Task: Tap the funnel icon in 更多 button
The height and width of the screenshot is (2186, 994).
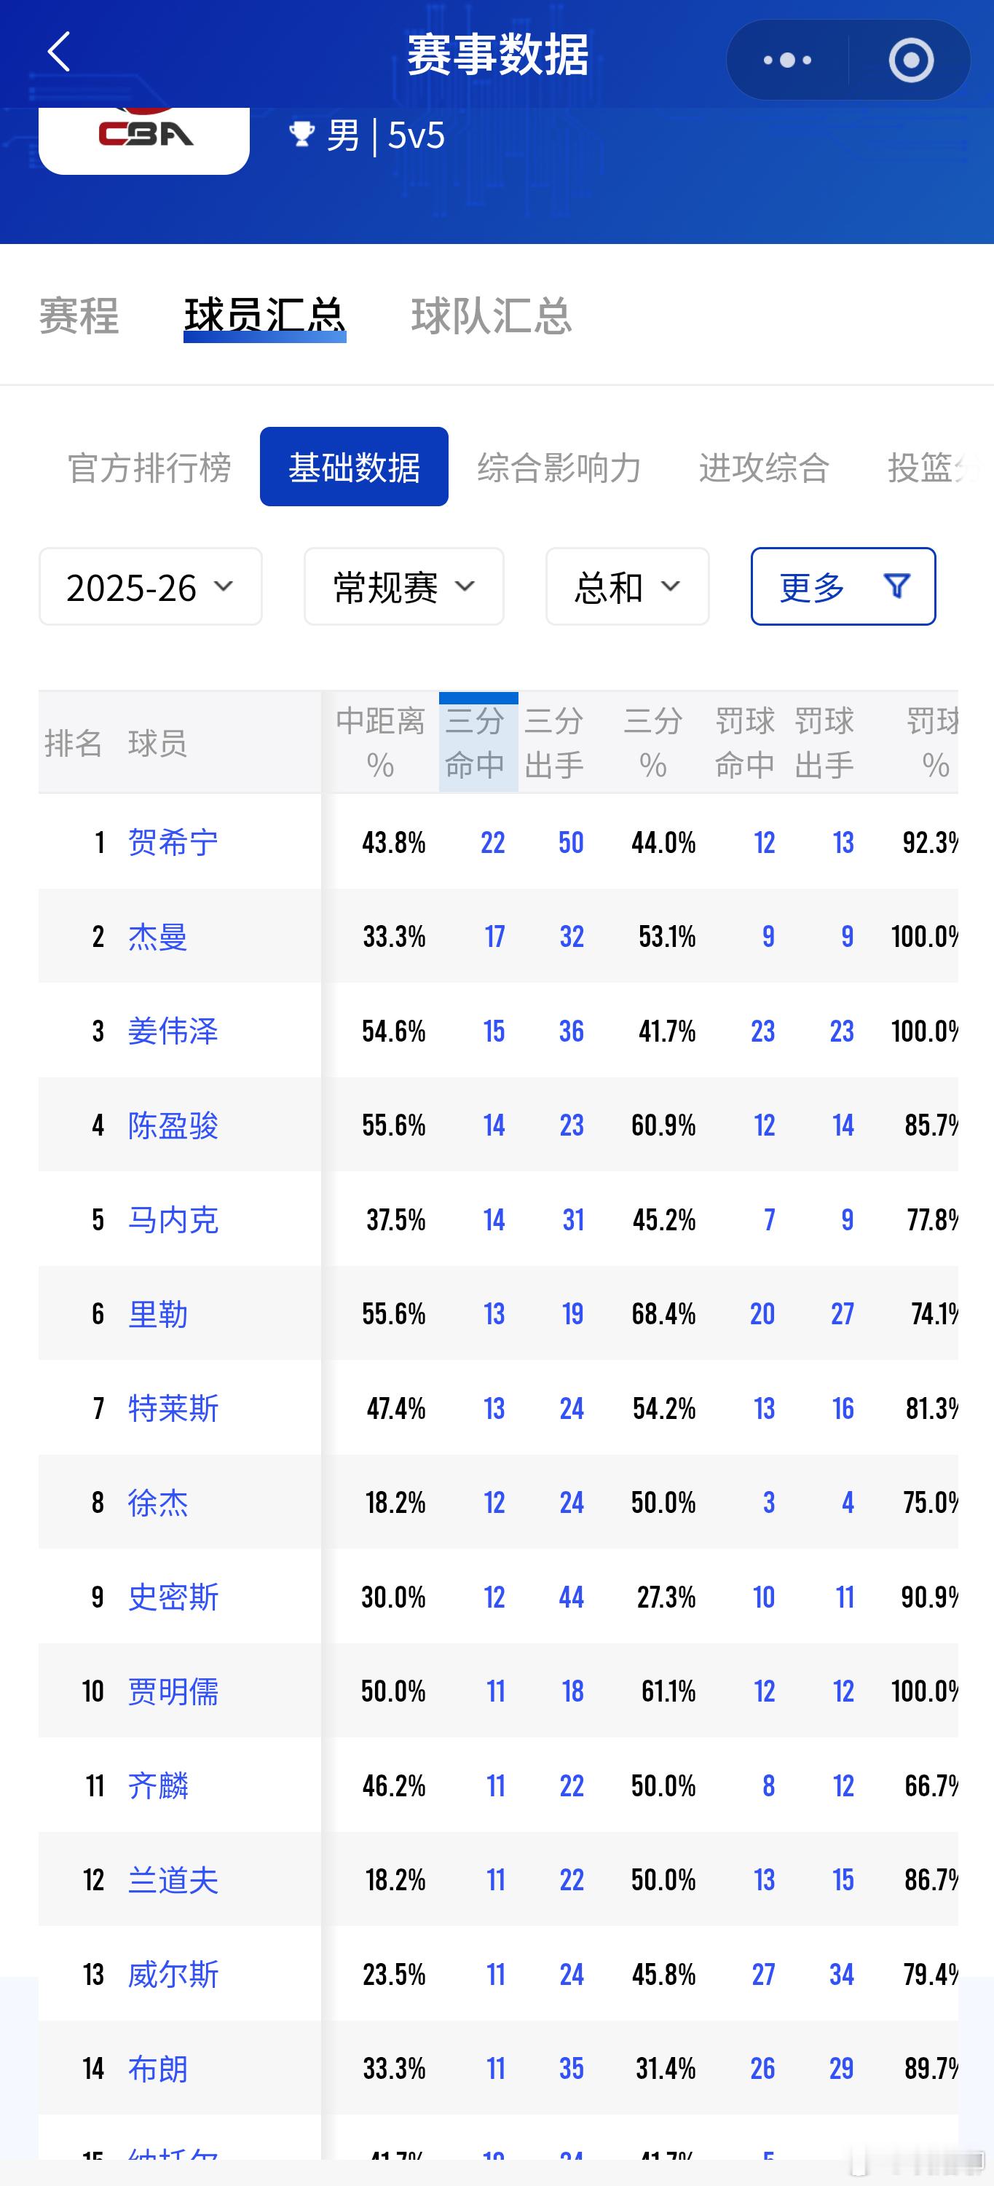Action: click(896, 586)
